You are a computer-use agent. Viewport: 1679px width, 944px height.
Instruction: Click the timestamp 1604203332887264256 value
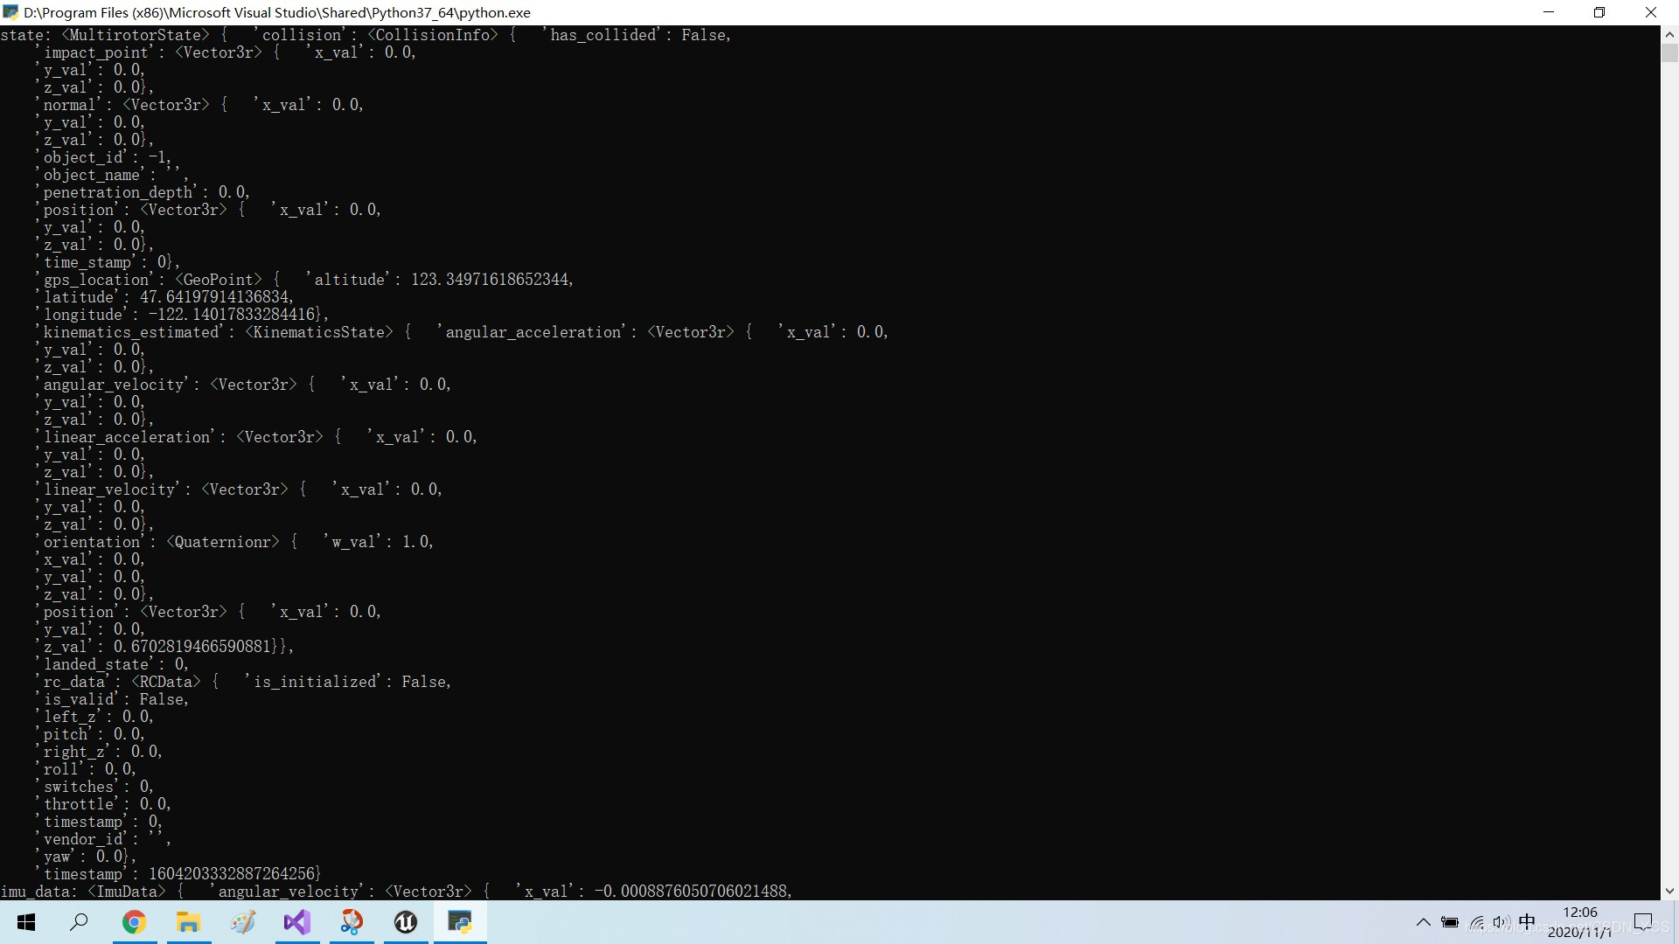[x=232, y=874]
